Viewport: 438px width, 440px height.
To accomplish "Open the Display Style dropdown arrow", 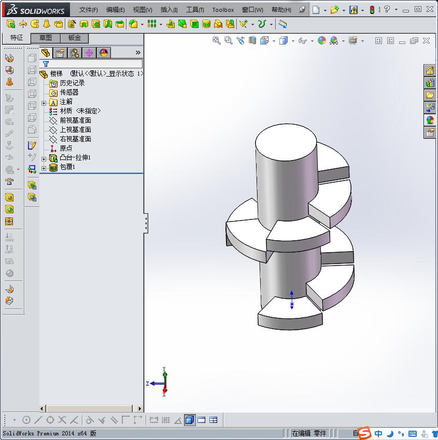I will pyautogui.click(x=293, y=41).
